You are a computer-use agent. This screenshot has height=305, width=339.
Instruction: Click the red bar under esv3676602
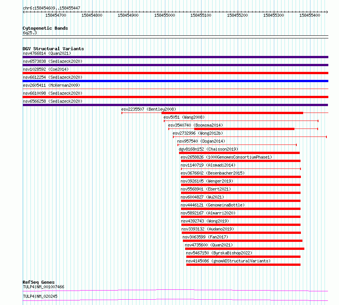241,177
